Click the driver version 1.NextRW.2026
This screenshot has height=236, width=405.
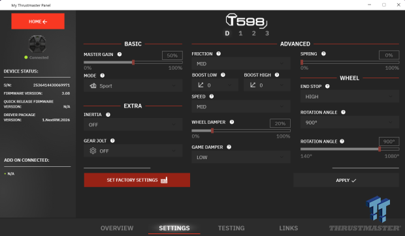pos(56,120)
